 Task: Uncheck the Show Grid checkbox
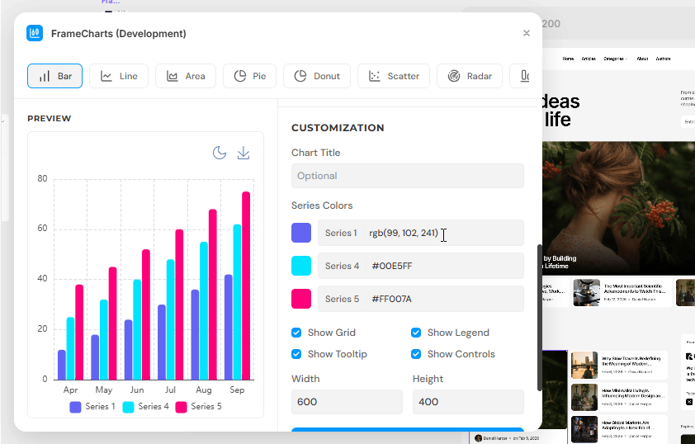[x=296, y=333]
